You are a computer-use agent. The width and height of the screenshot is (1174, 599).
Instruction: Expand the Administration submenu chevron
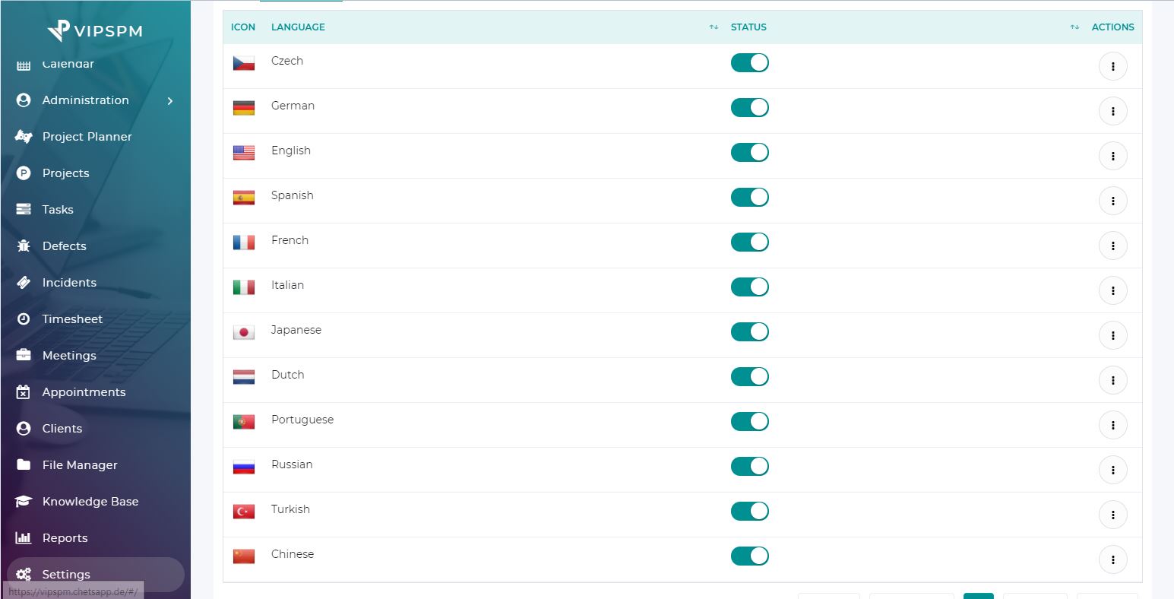[170, 101]
